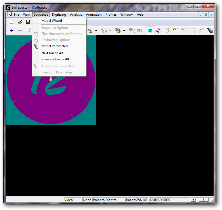222x210 pixels.
Task: Click the None status bar field
Action: coord(87,200)
